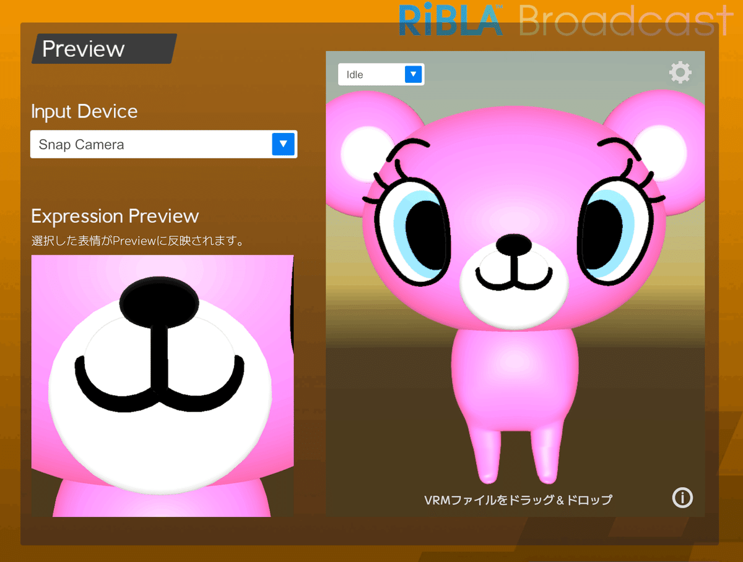
Task: Click the Expression Preview thumbnail image
Action: click(x=162, y=385)
